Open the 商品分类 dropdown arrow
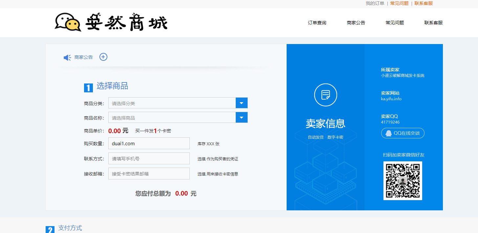Viewport: 478px width, 233px height. tap(242, 103)
